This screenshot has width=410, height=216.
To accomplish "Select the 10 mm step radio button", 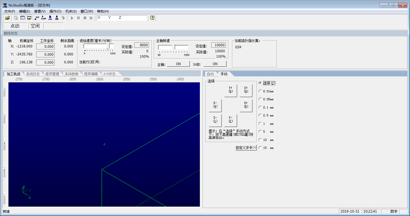I will pos(260,140).
